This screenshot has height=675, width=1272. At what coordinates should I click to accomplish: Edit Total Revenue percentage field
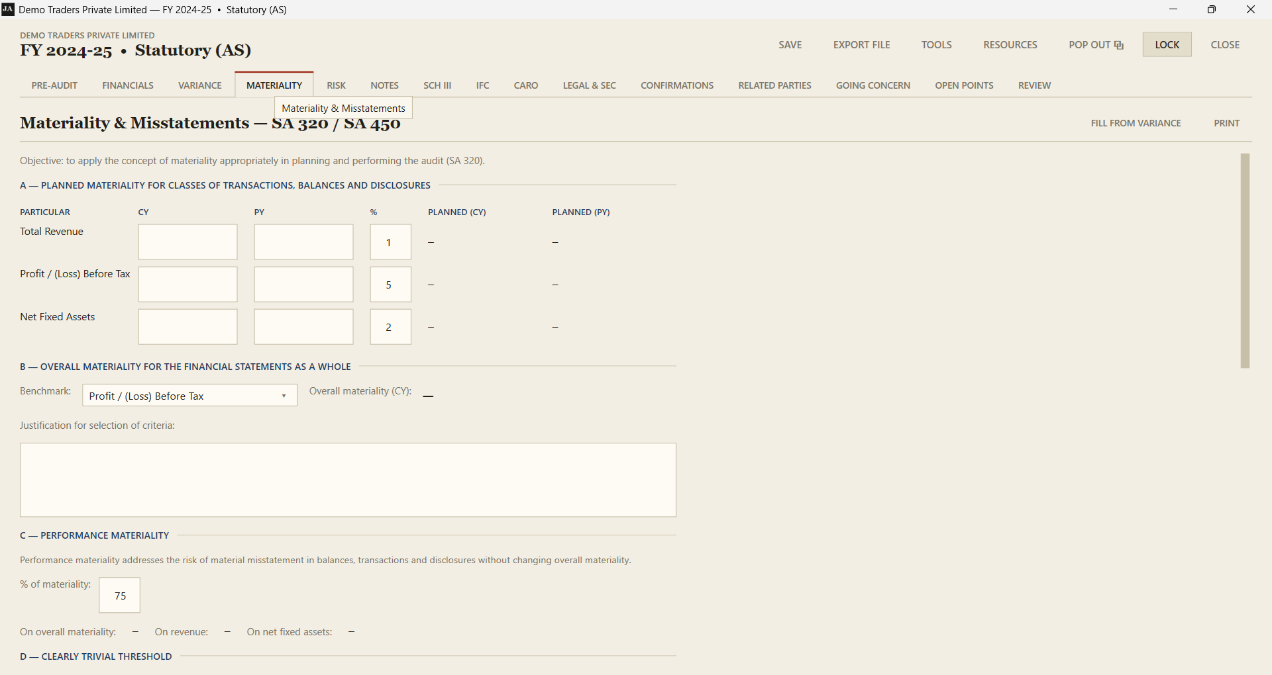coord(391,242)
